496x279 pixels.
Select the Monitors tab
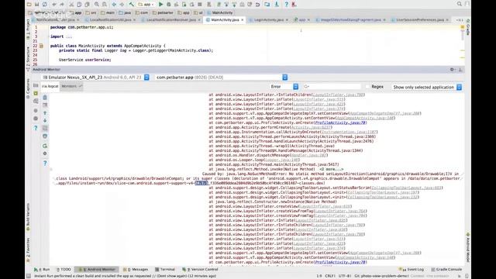[71, 86]
